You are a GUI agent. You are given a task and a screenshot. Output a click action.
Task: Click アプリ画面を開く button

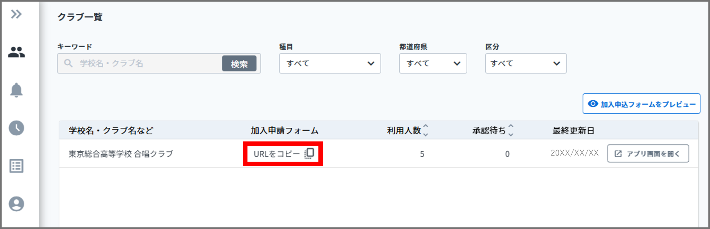point(648,154)
